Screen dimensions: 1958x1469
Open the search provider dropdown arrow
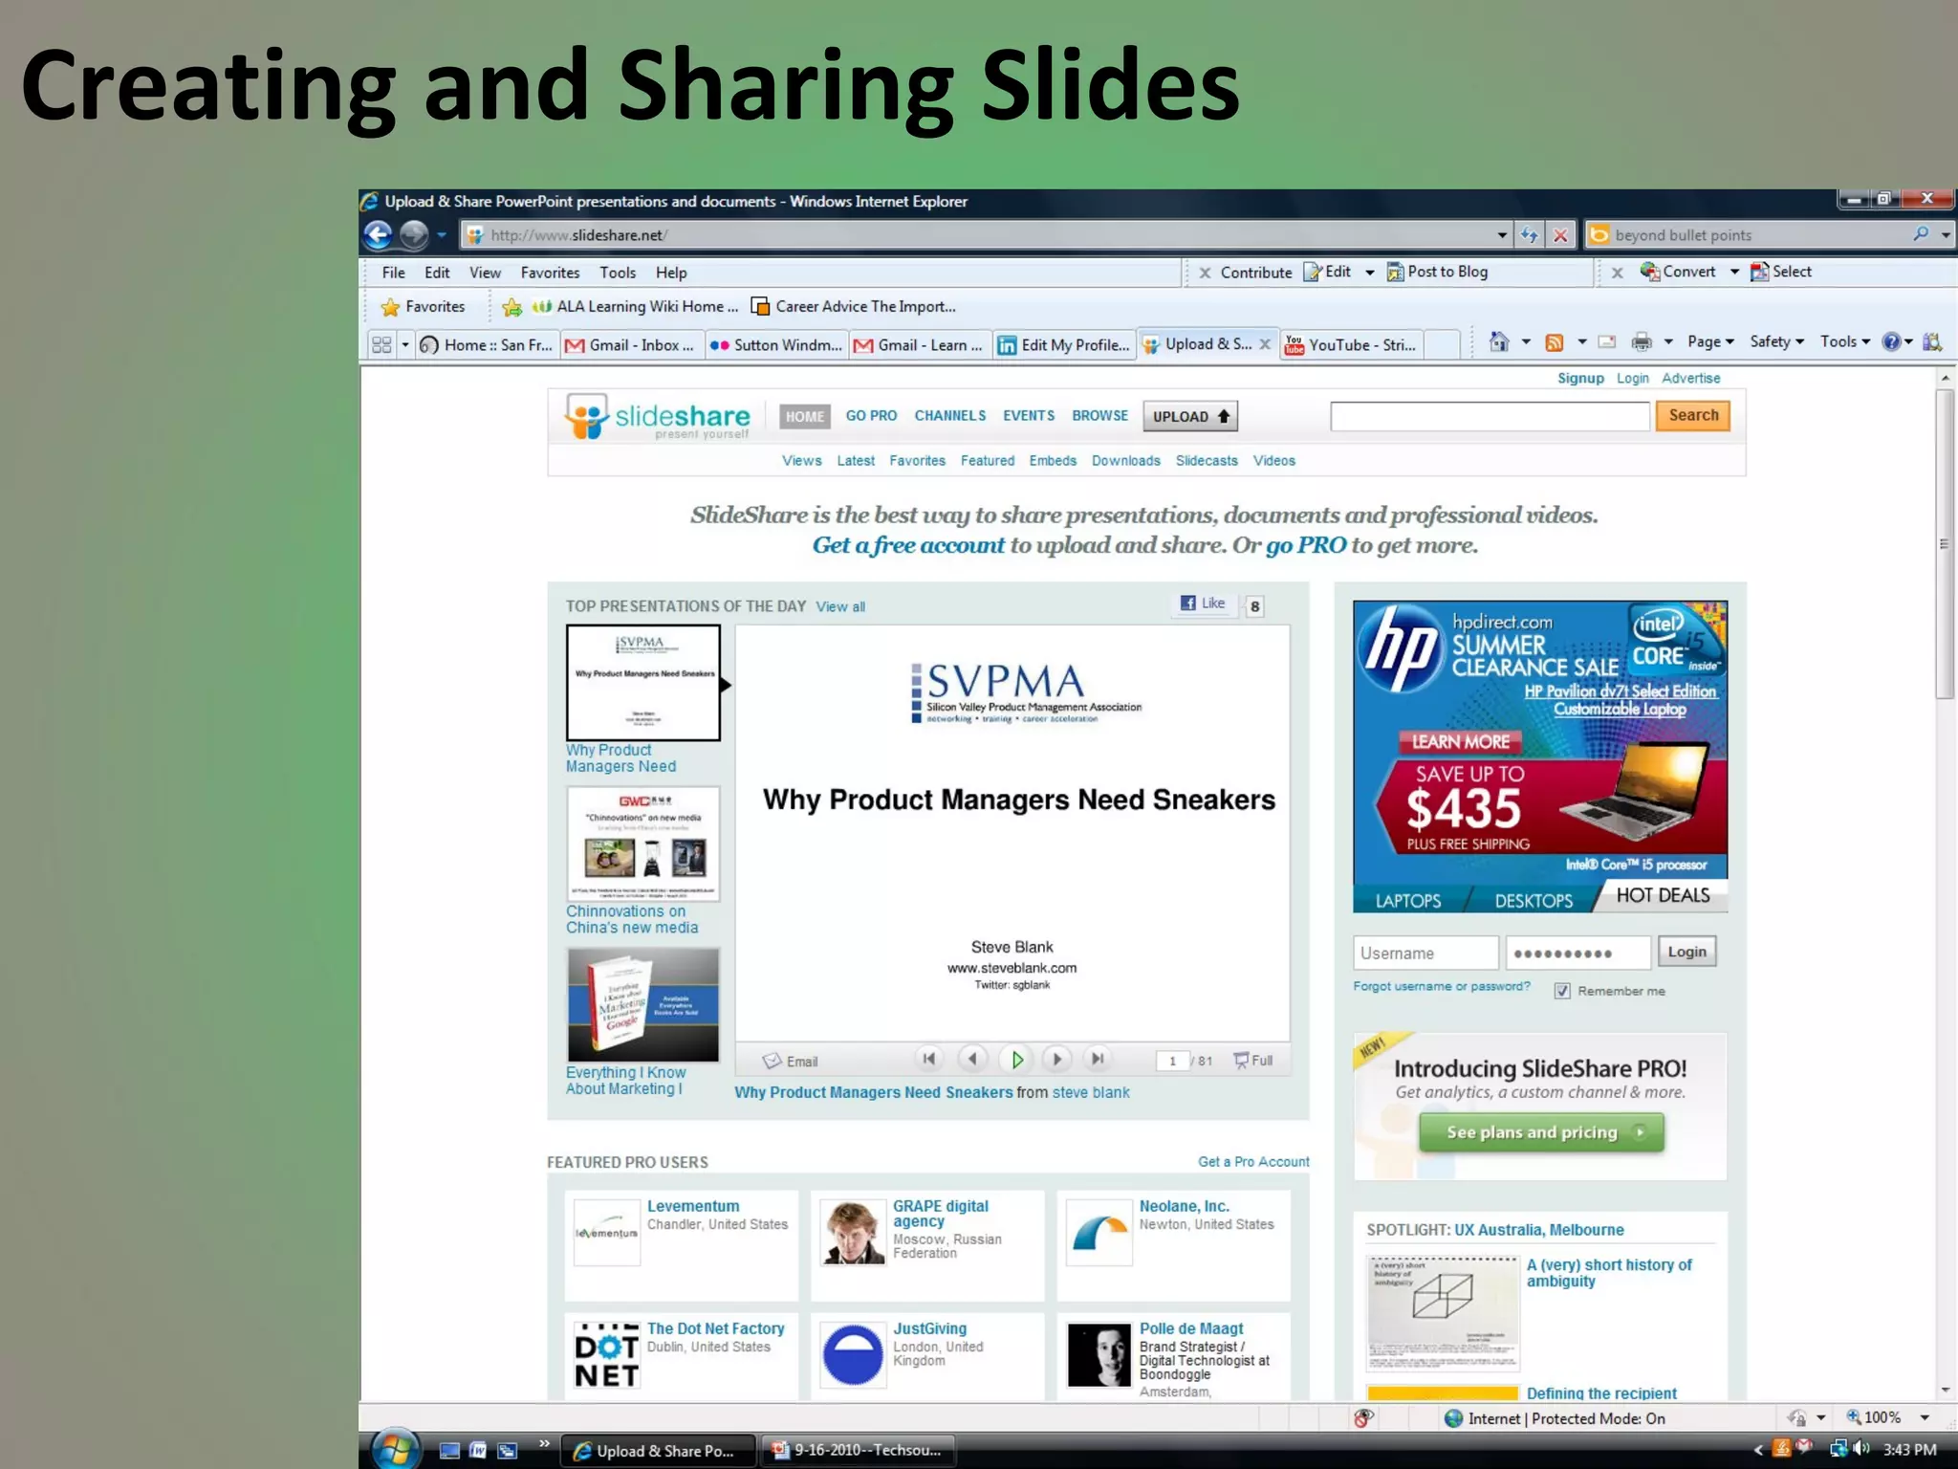[x=1946, y=235]
